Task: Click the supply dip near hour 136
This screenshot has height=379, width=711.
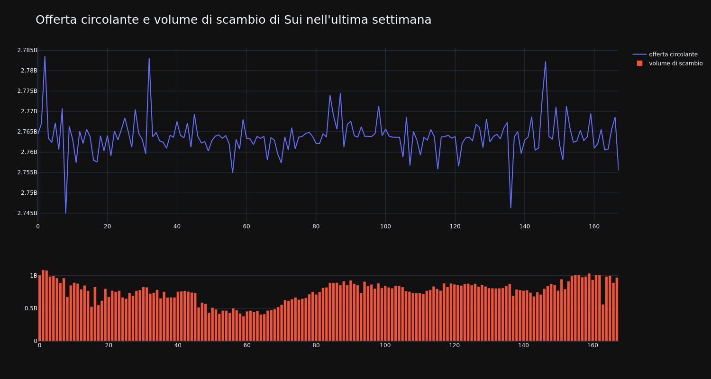Action: [510, 208]
